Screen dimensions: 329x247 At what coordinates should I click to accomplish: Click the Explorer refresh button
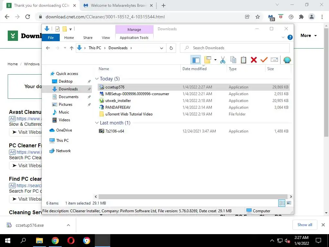(171, 48)
